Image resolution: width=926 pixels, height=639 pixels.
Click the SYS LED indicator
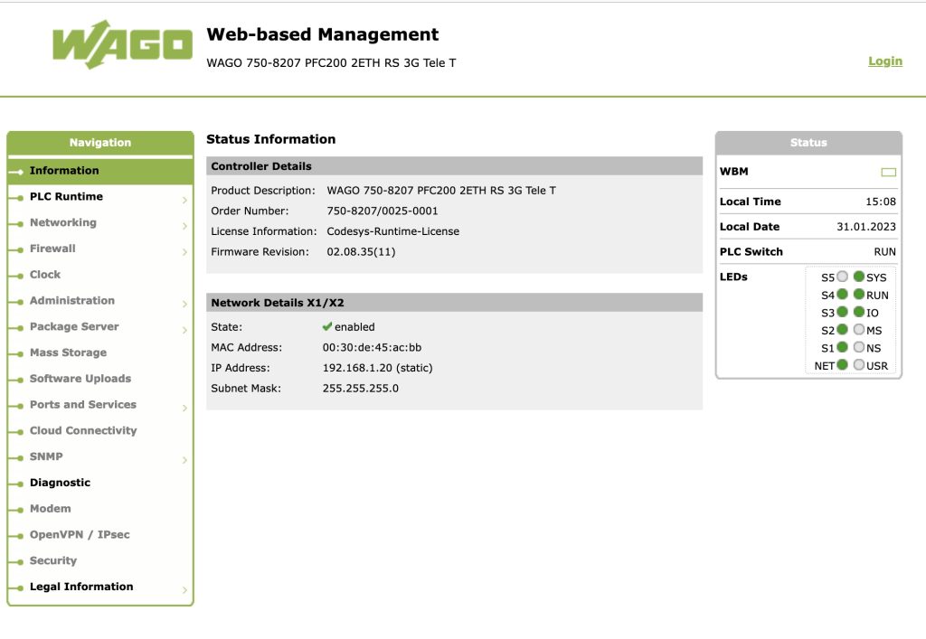tap(859, 277)
